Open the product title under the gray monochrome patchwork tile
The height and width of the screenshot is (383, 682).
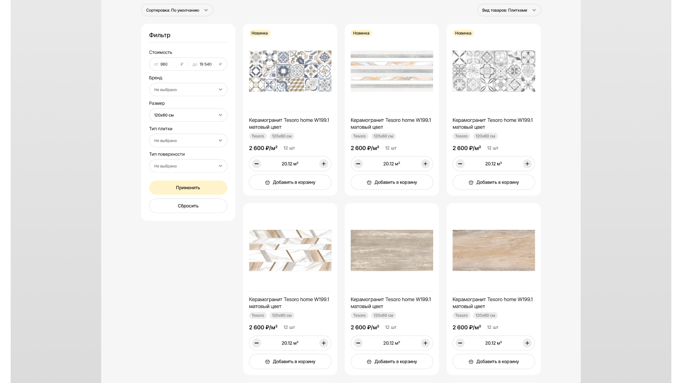tap(492, 123)
